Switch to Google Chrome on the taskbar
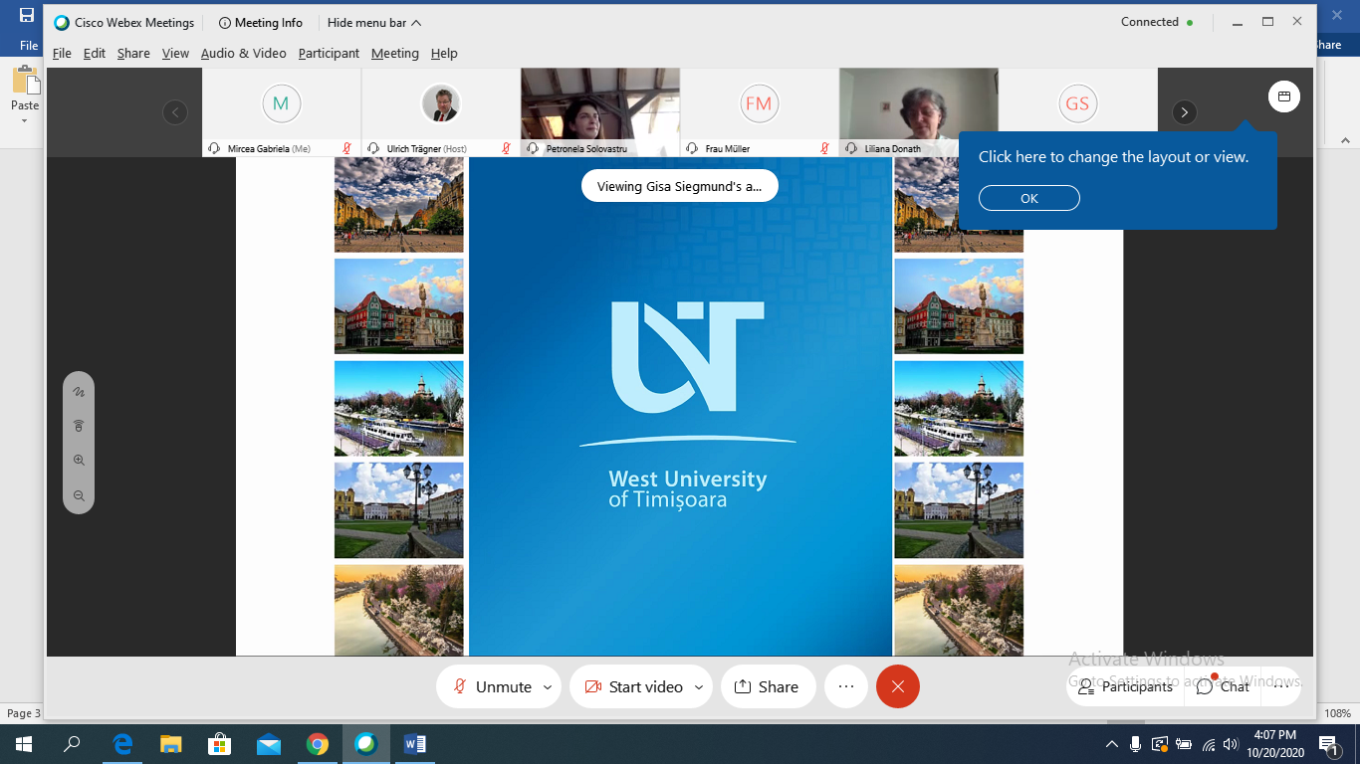1360x764 pixels. (x=318, y=744)
